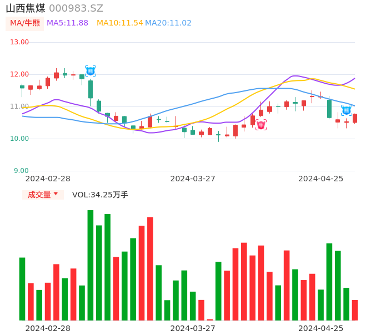
Task: Click the blue bear marker near the late-April candles
Action: coord(347,111)
